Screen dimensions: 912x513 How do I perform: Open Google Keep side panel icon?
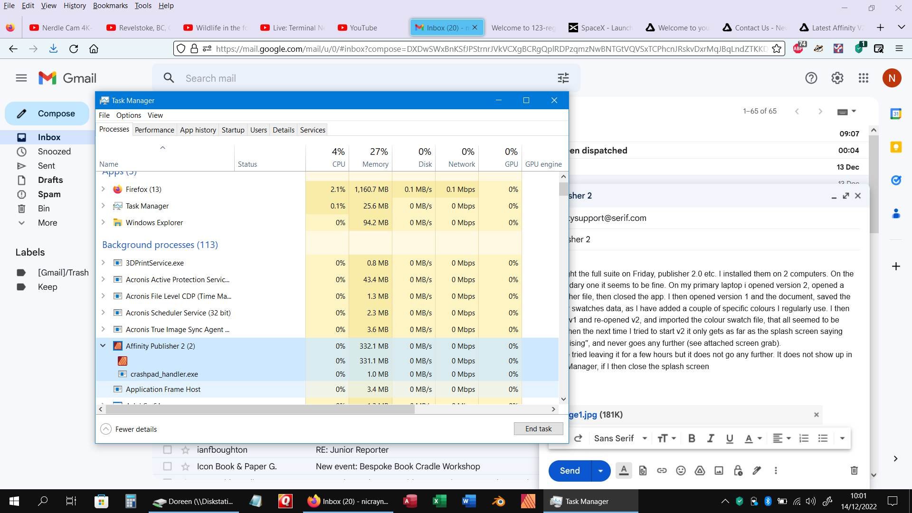896,147
